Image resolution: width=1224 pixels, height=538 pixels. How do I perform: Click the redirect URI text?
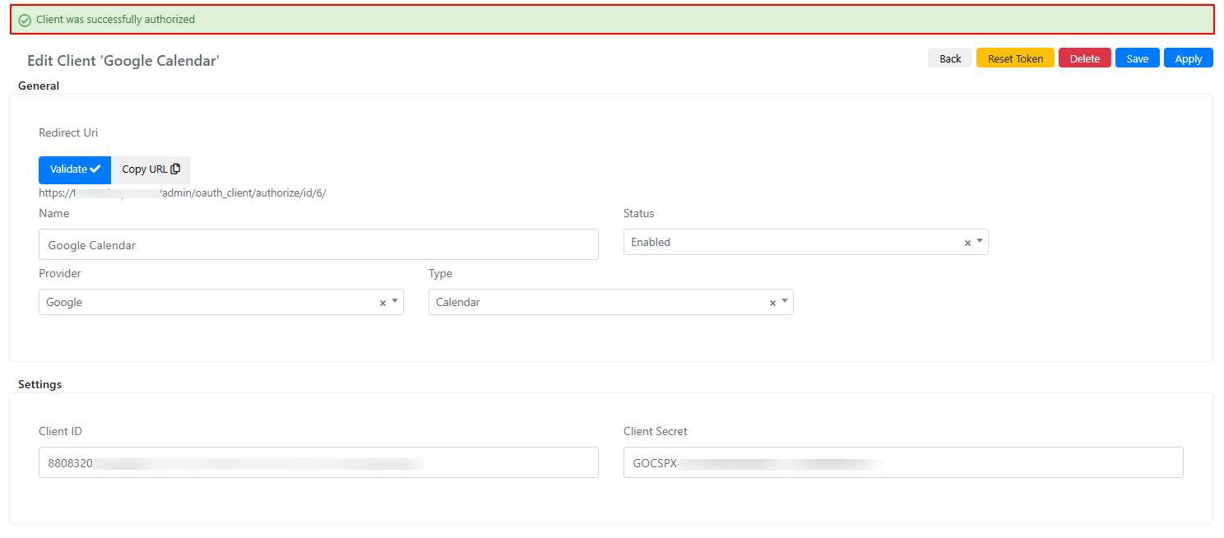pyautogui.click(x=183, y=193)
